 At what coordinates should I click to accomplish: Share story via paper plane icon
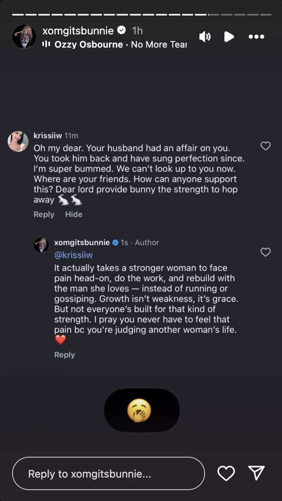(x=256, y=473)
